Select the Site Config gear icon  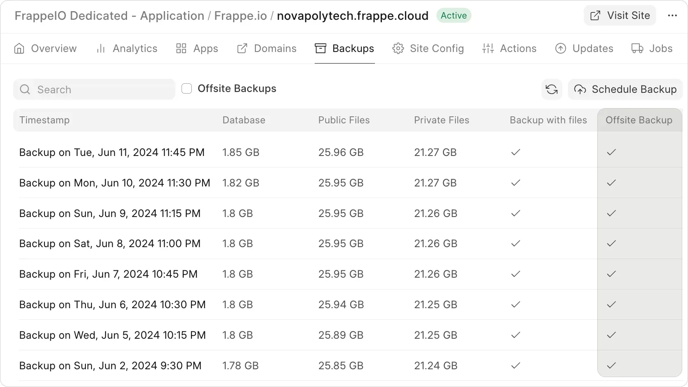[x=398, y=48]
